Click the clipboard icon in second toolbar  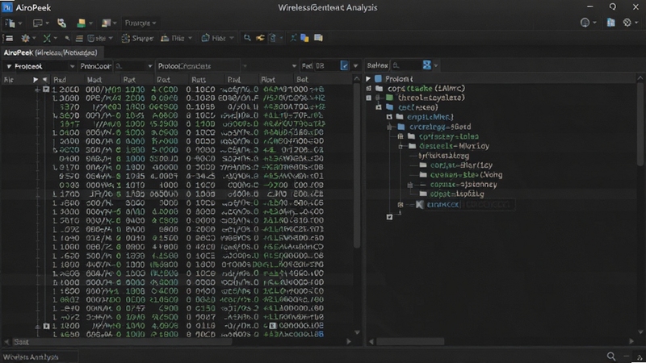click(272, 38)
